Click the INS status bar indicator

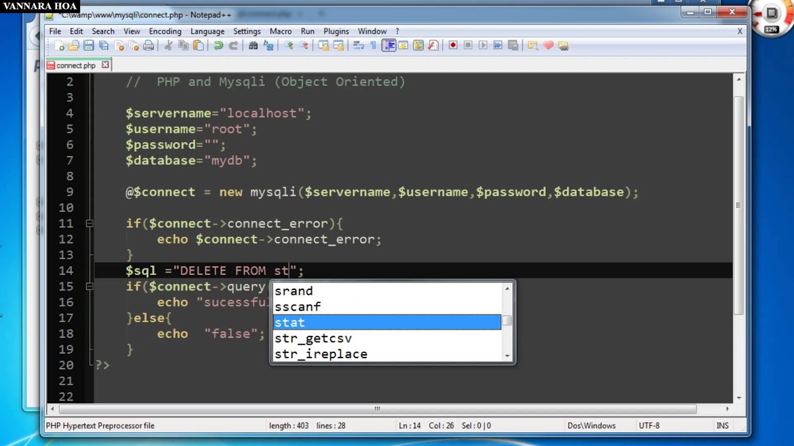click(723, 426)
